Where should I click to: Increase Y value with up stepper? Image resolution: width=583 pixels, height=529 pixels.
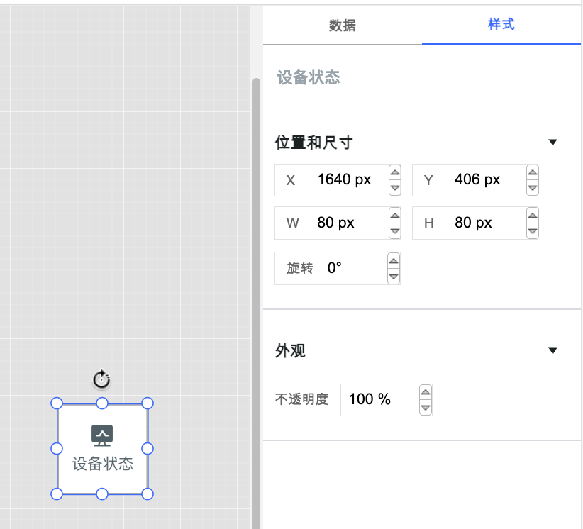533,172
